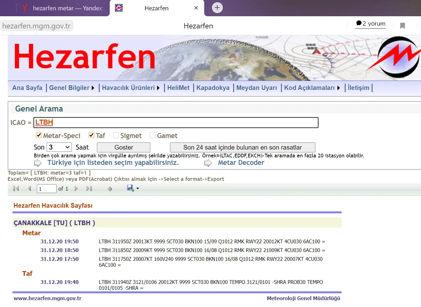Close the Hezarfen tab
The width and height of the screenshot is (421, 307).
196,8
